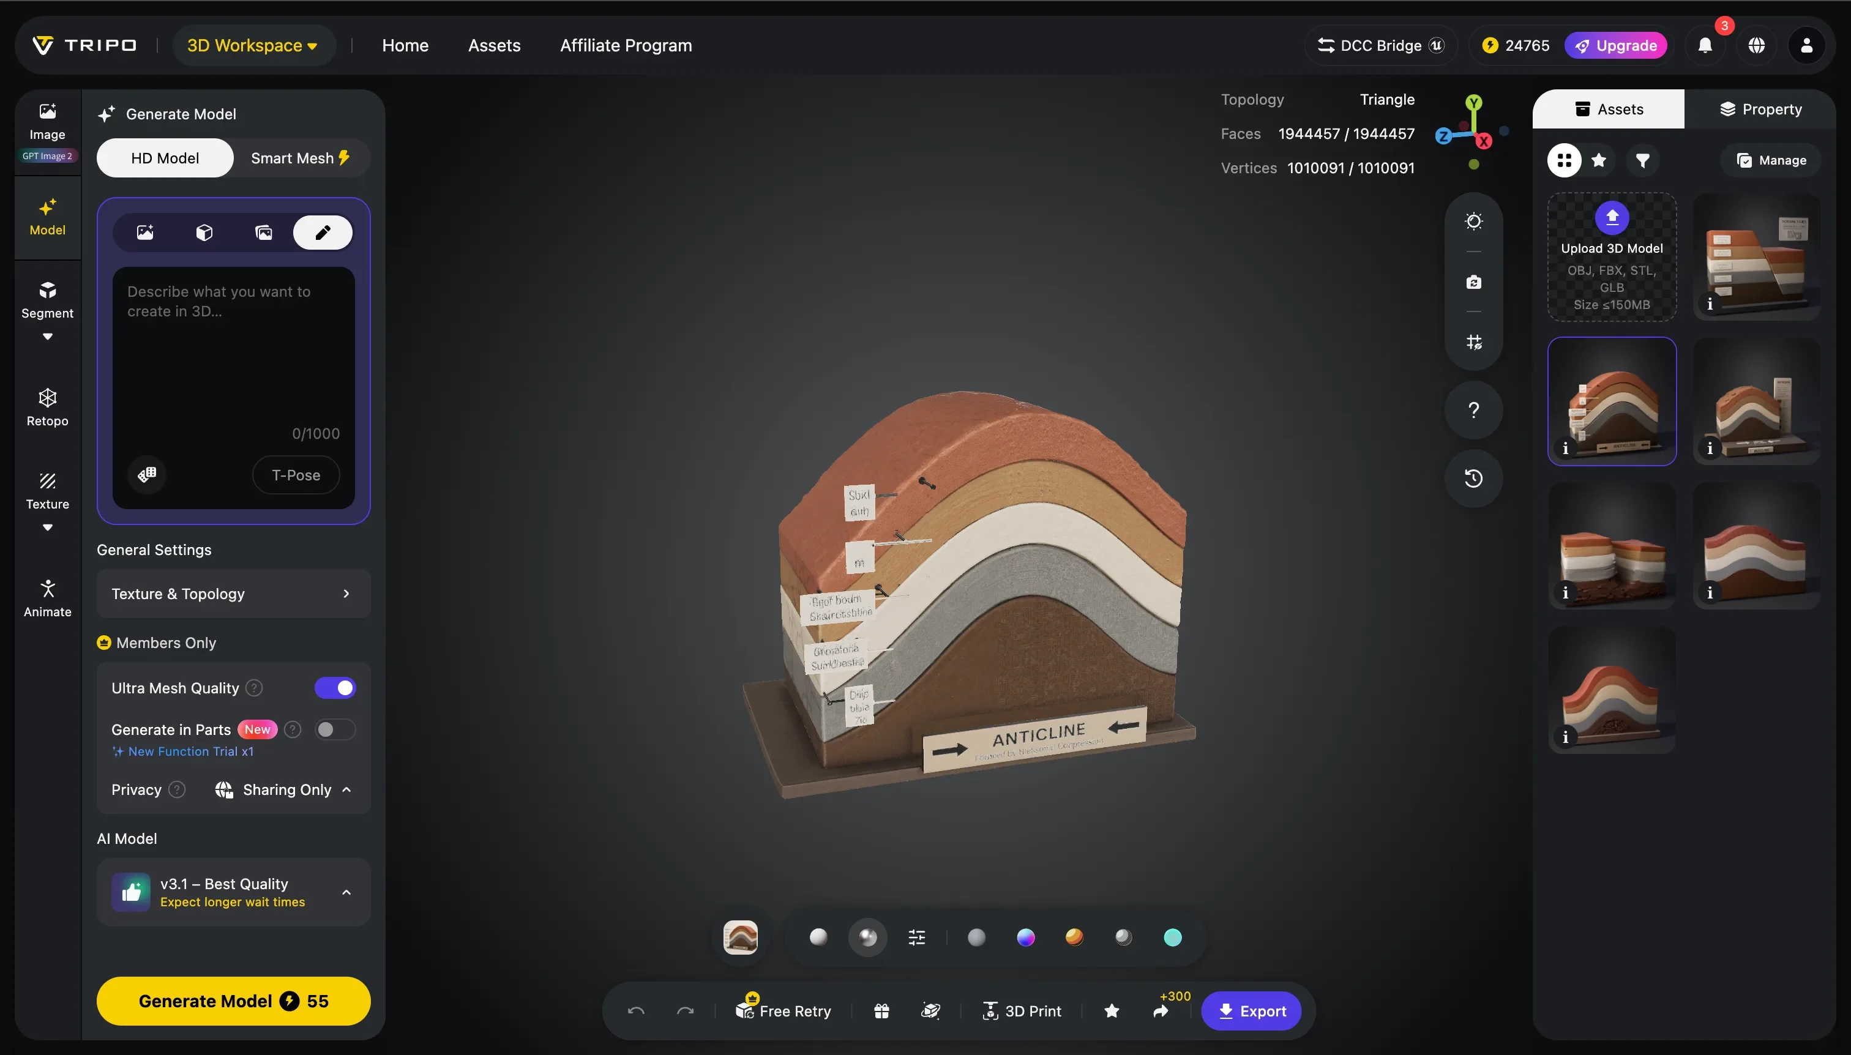Click the Generate Model 55 button

pyautogui.click(x=233, y=1001)
